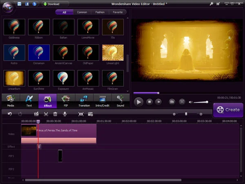Select the Split scissors tool

tap(46, 114)
